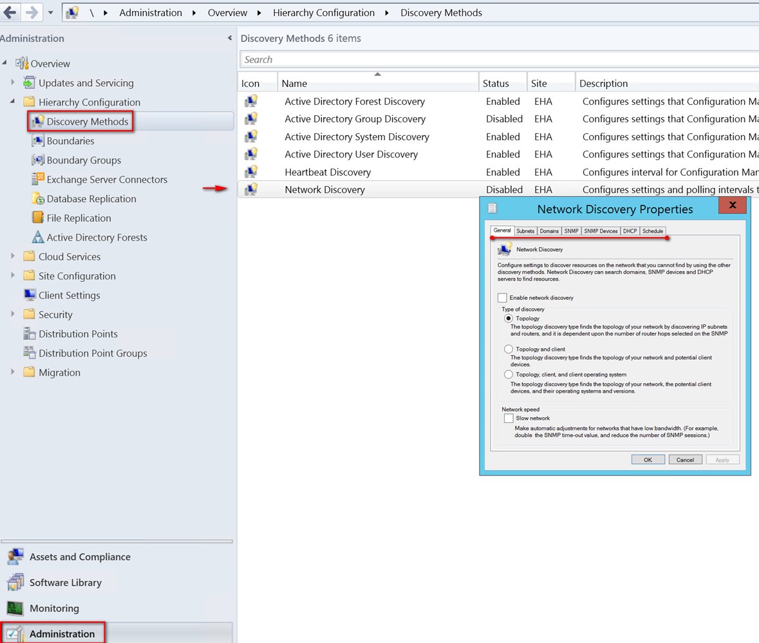Viewport: 759px width, 643px height.
Task: Go forward using the forward arrow
Action: (32, 12)
